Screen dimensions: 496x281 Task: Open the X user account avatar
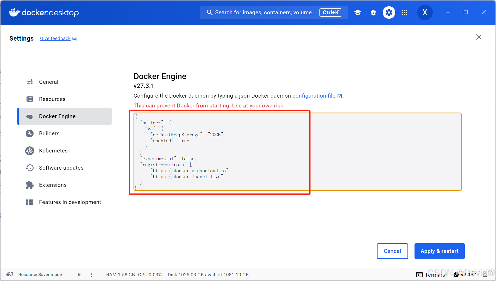(x=425, y=12)
